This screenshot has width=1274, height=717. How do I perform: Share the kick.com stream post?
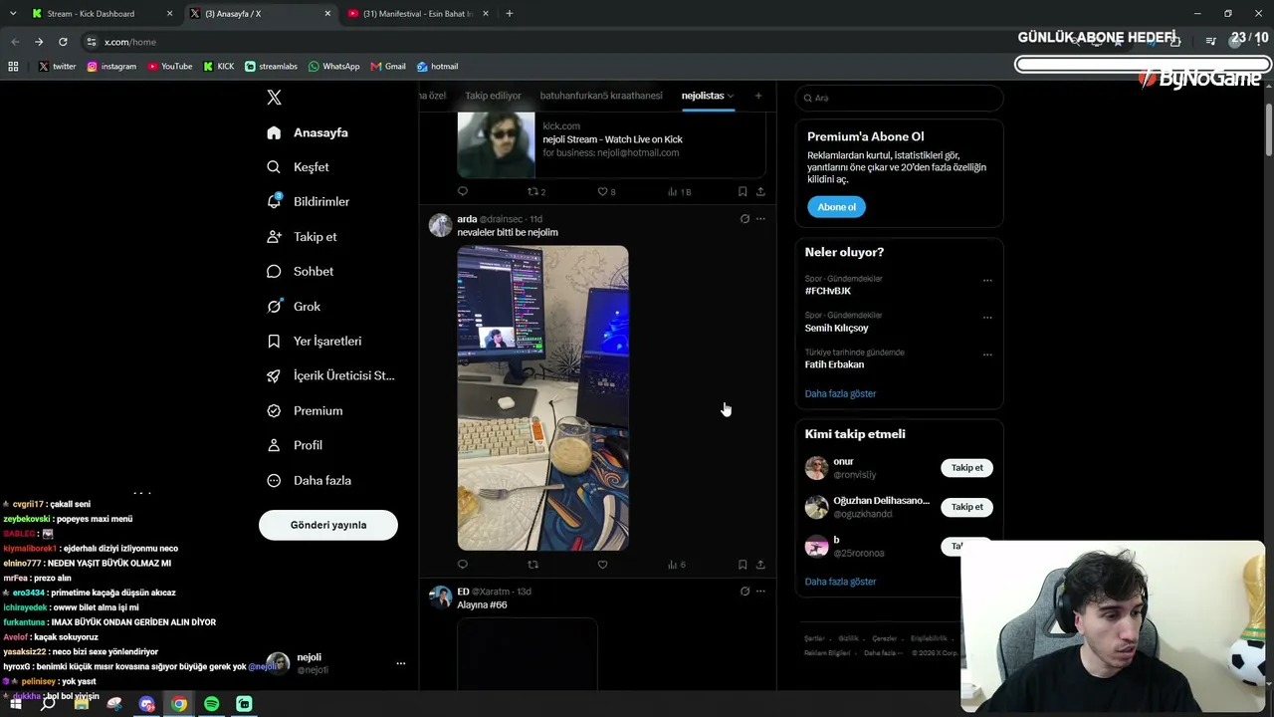pyautogui.click(x=760, y=191)
